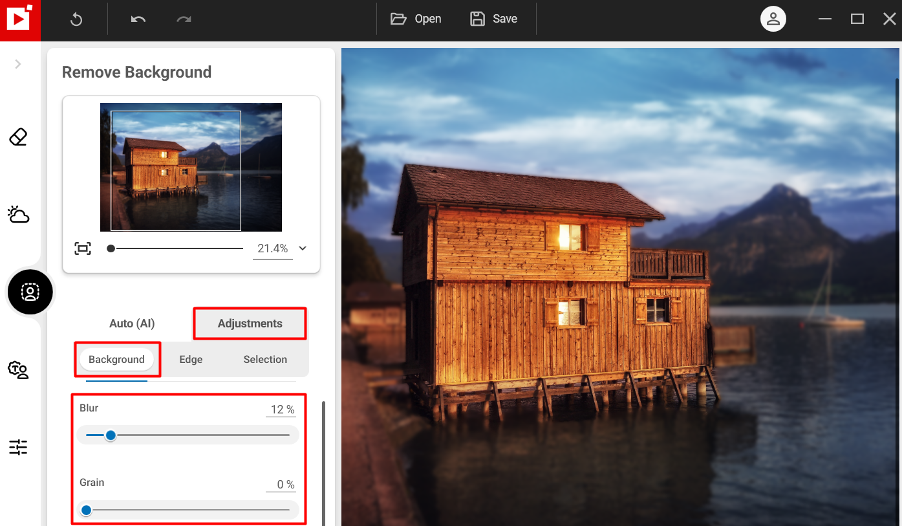902x526 pixels.
Task: Close the application window
Action: (x=890, y=19)
